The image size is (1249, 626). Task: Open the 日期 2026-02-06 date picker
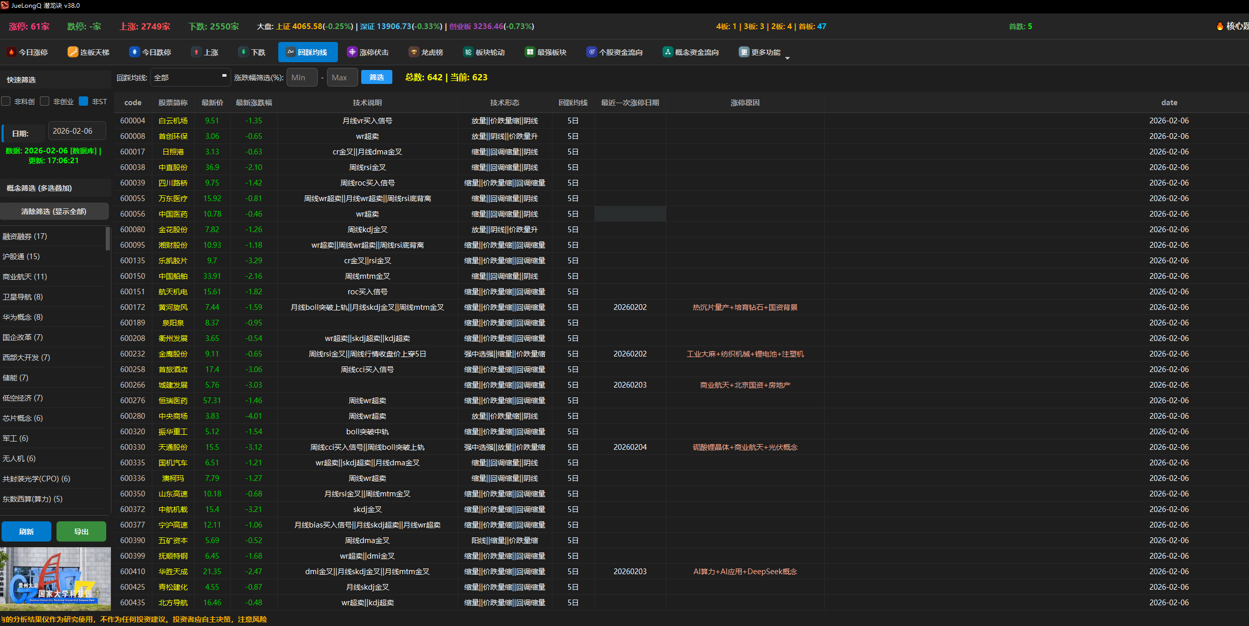coord(77,131)
